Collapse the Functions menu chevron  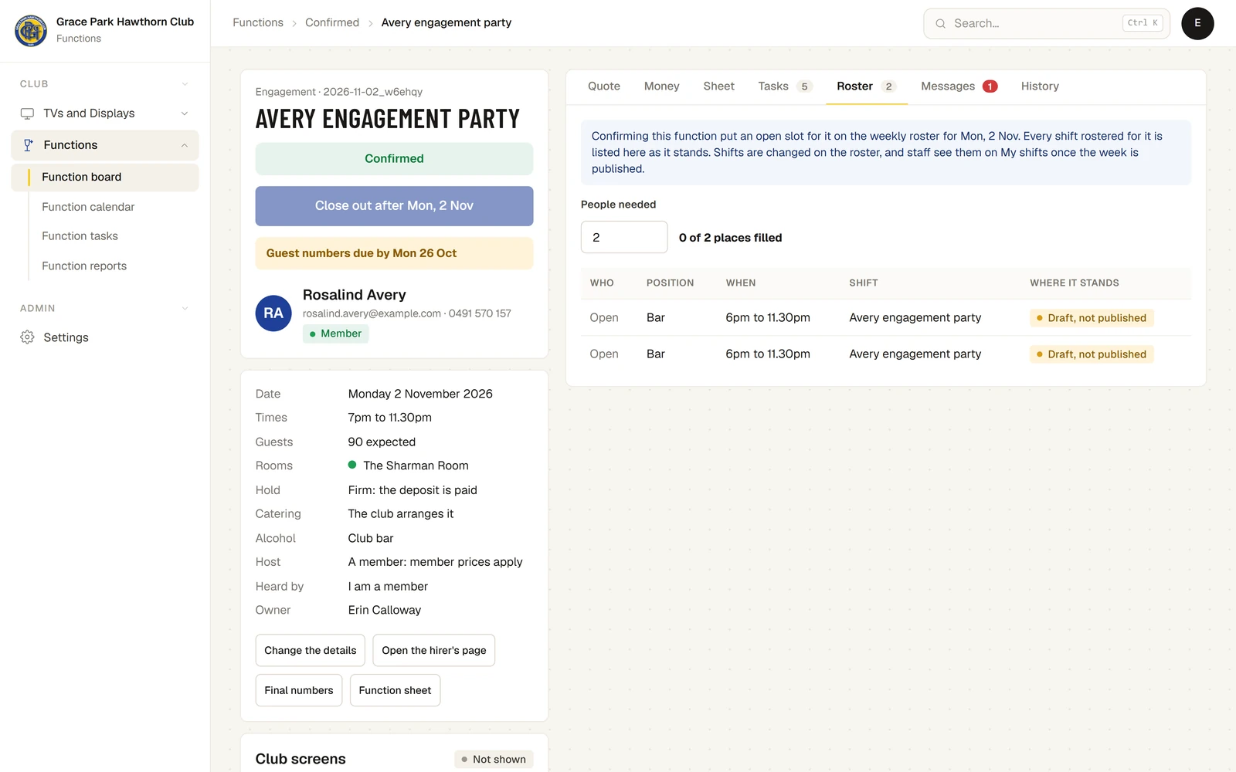point(185,145)
